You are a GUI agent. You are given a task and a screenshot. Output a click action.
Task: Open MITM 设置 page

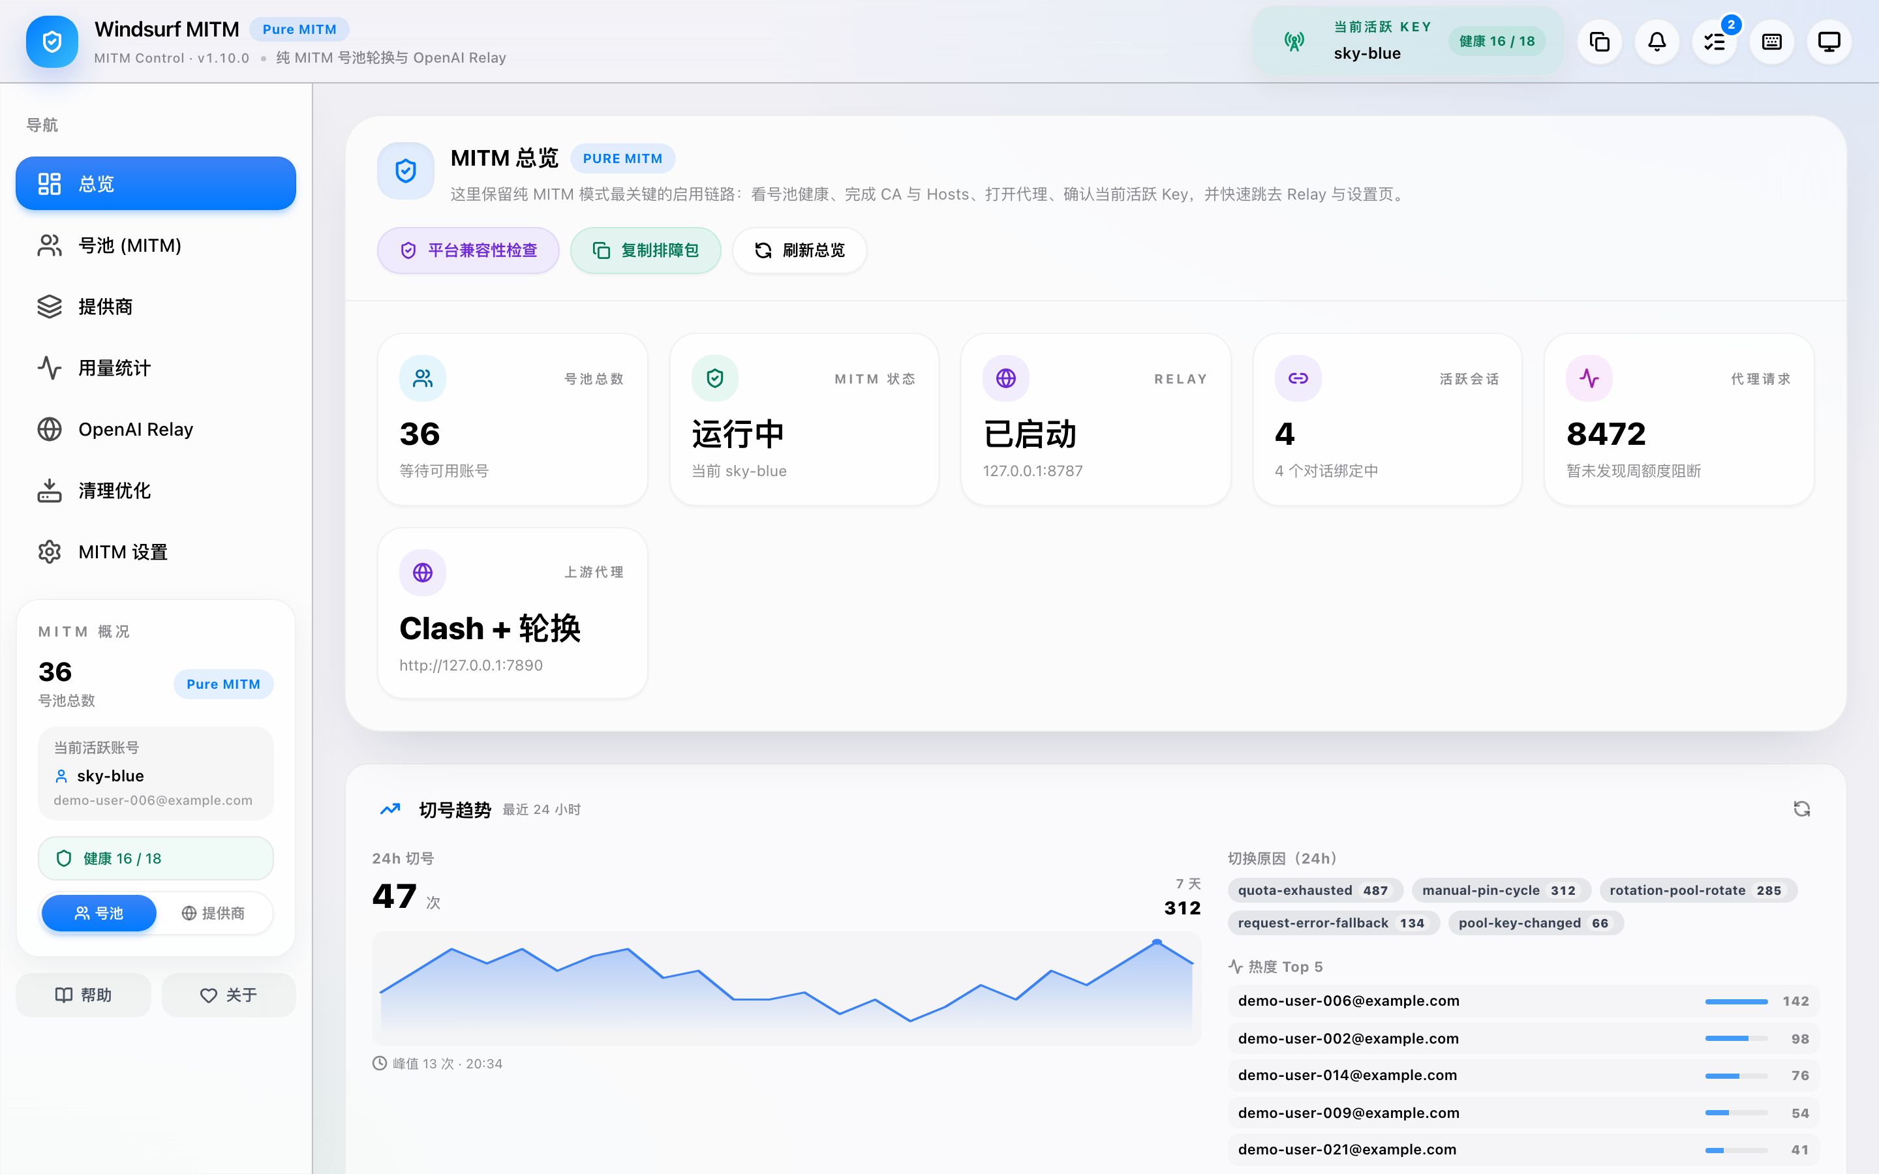155,552
